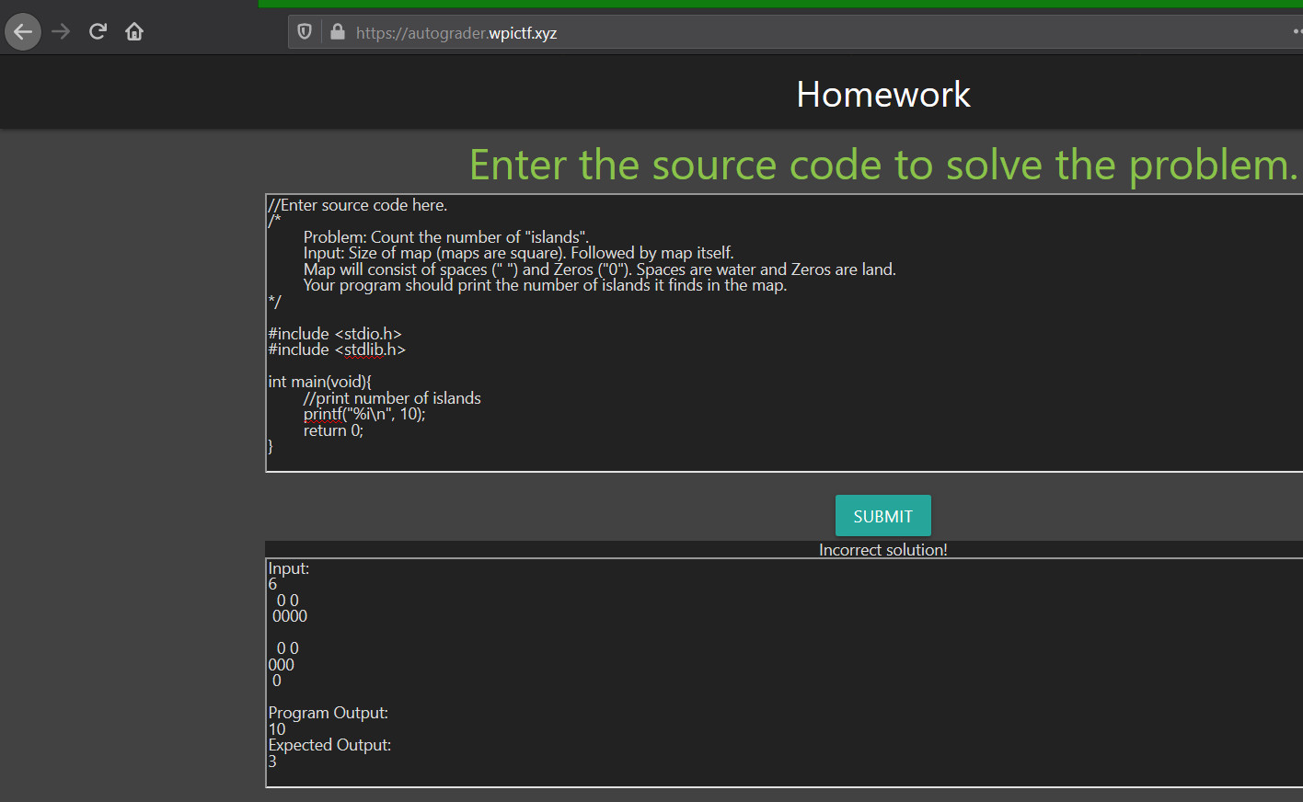Open the browser home page
1303x802 pixels.
(134, 32)
